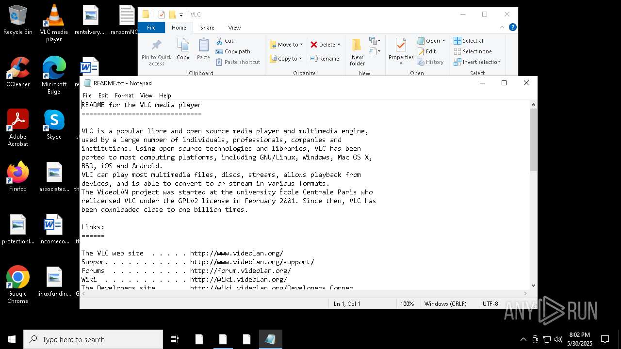621x349 pixels.
Task: Collapse the Explorer ribbon with the chevron
Action: (503, 28)
